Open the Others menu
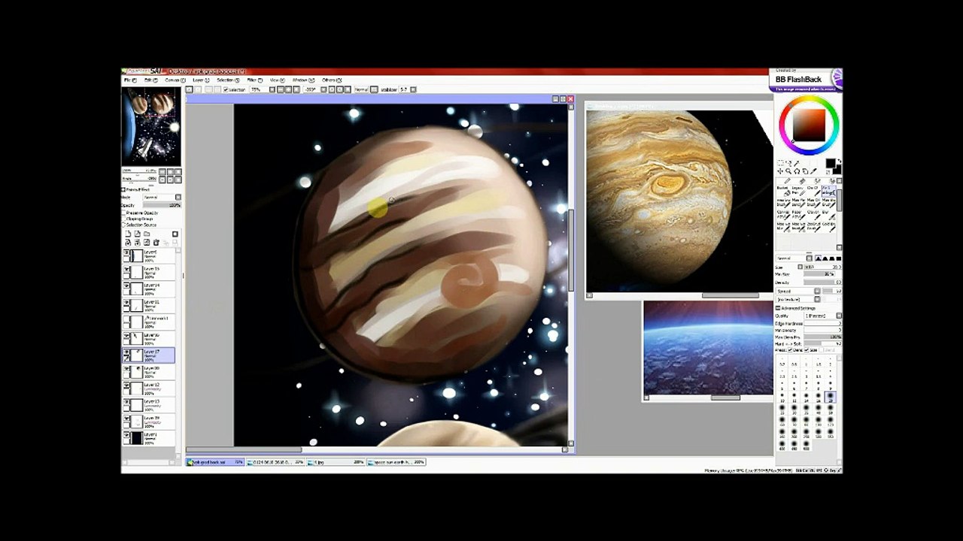The height and width of the screenshot is (541, 963). tap(332, 80)
